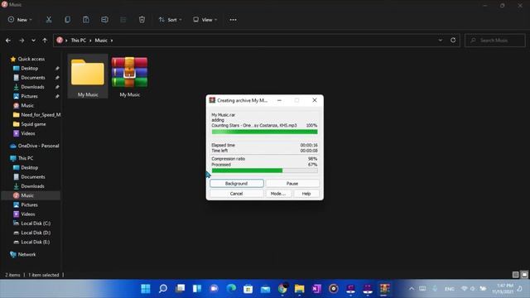Click Music in the address breadcrumb
Viewport: 530px width, 298px height.
coord(101,41)
